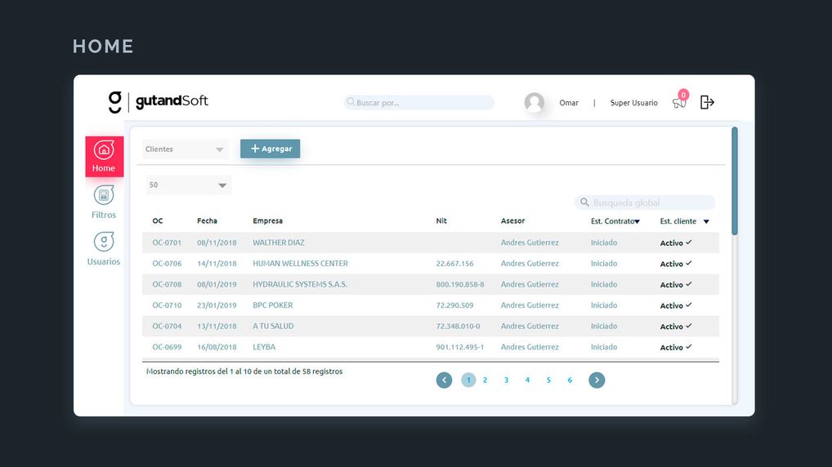Open the 50 records-per-page dropdown
This screenshot has height=467, width=832.
[x=188, y=185]
